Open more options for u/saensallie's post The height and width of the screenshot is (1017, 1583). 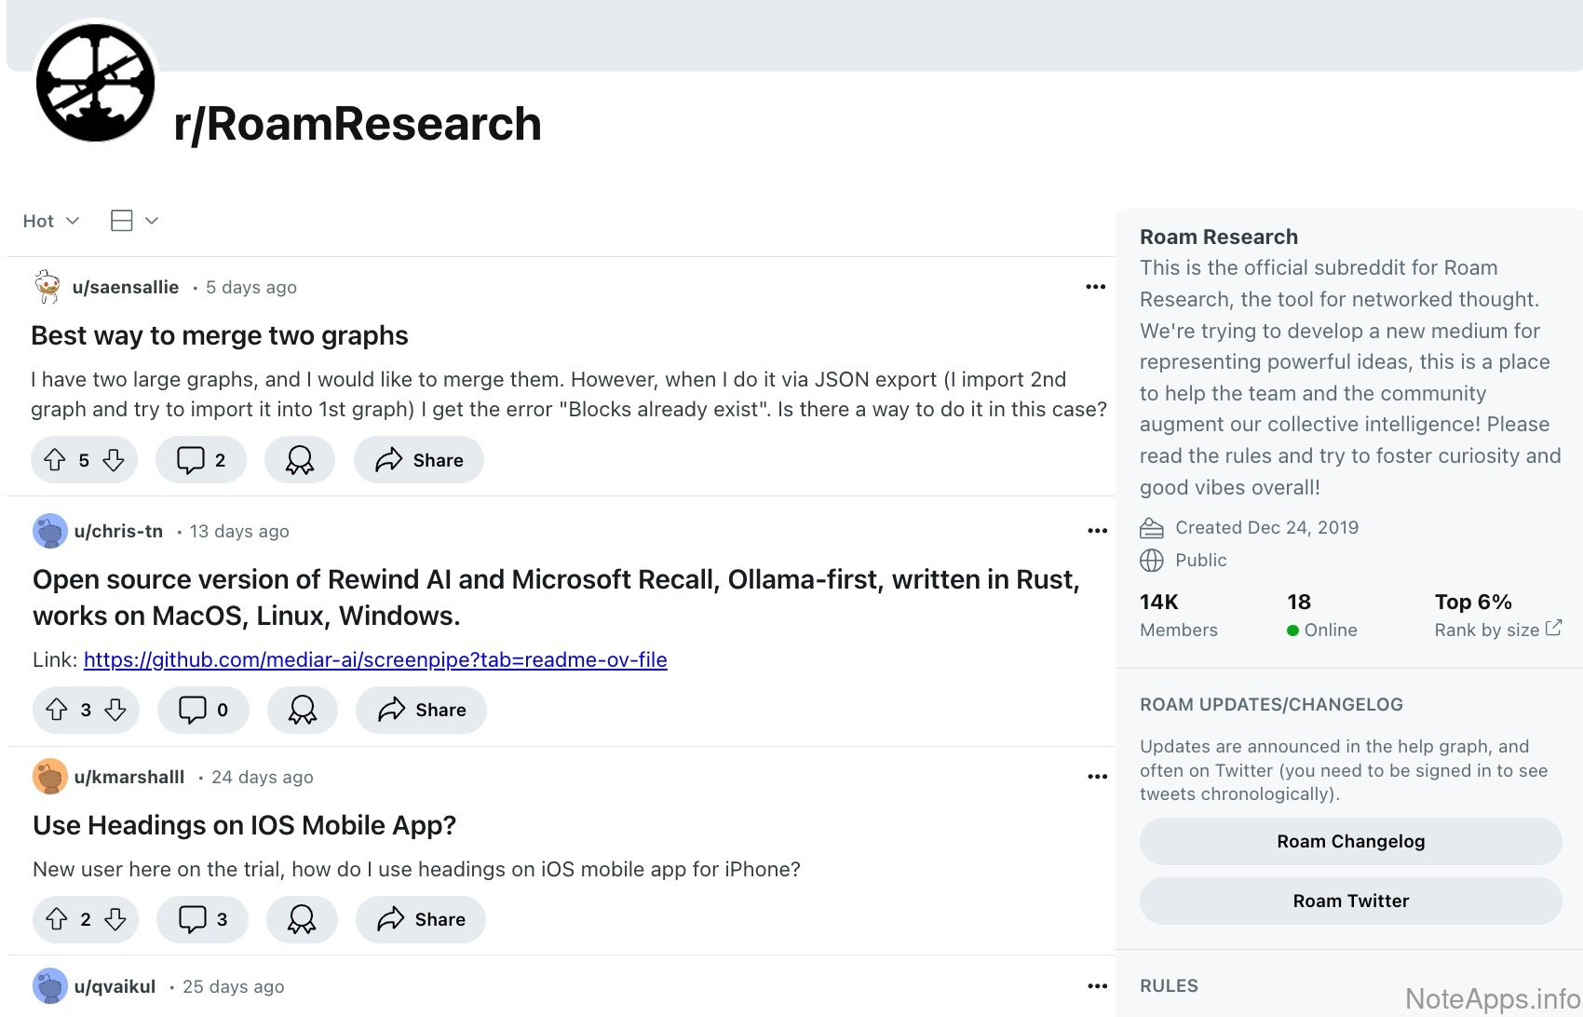(x=1095, y=287)
